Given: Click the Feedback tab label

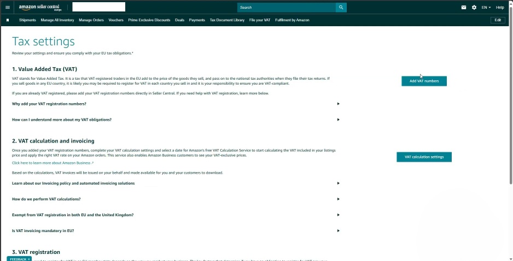Looking at the screenshot, I should (x=18, y=259).
